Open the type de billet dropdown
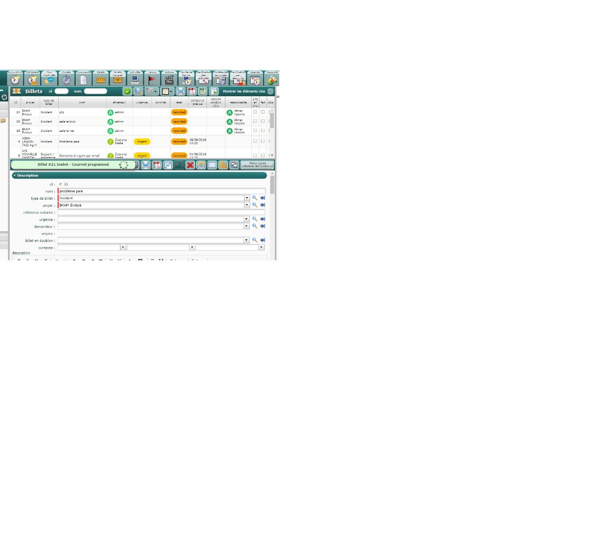 [x=247, y=198]
